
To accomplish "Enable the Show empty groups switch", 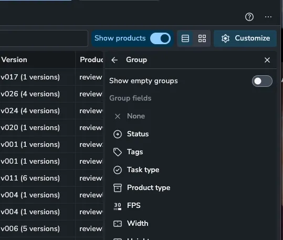I will click(262, 81).
